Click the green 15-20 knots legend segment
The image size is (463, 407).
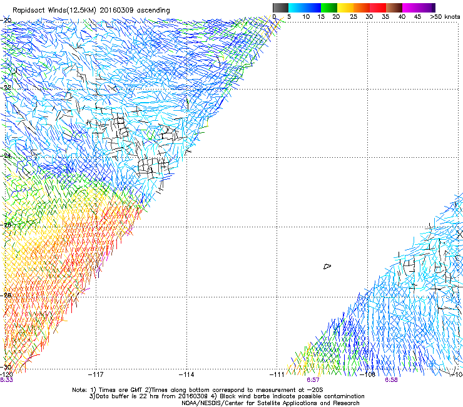coord(329,8)
